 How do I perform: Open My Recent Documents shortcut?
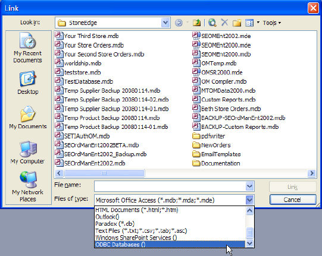tap(28, 48)
